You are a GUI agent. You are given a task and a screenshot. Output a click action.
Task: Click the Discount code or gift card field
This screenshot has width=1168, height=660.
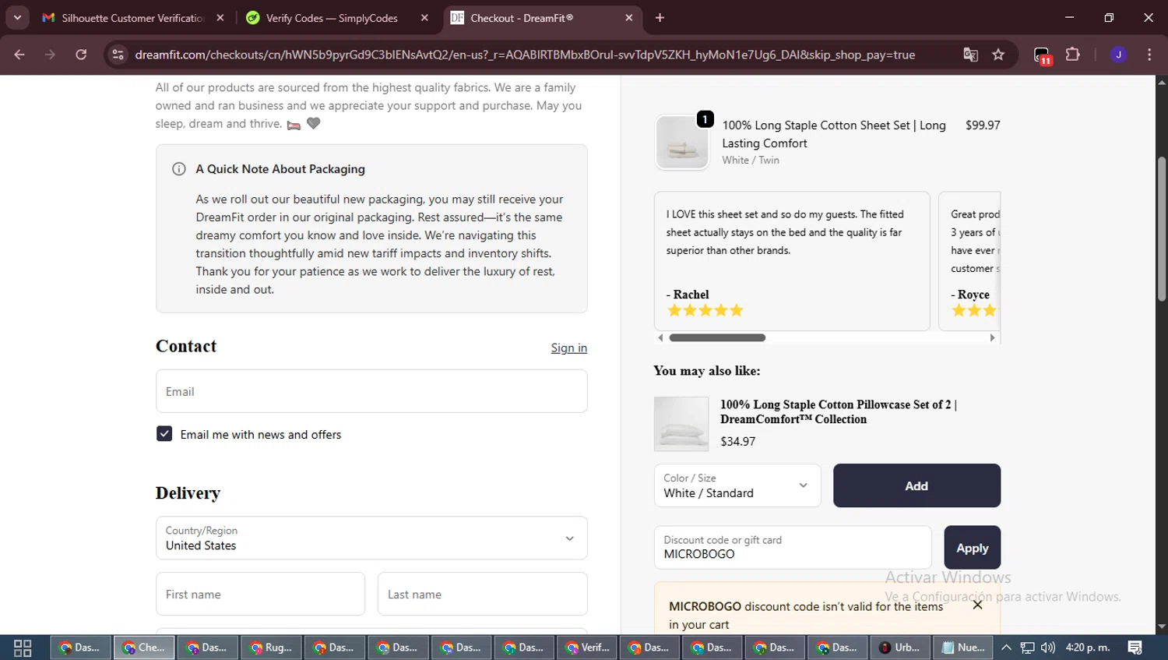(793, 547)
